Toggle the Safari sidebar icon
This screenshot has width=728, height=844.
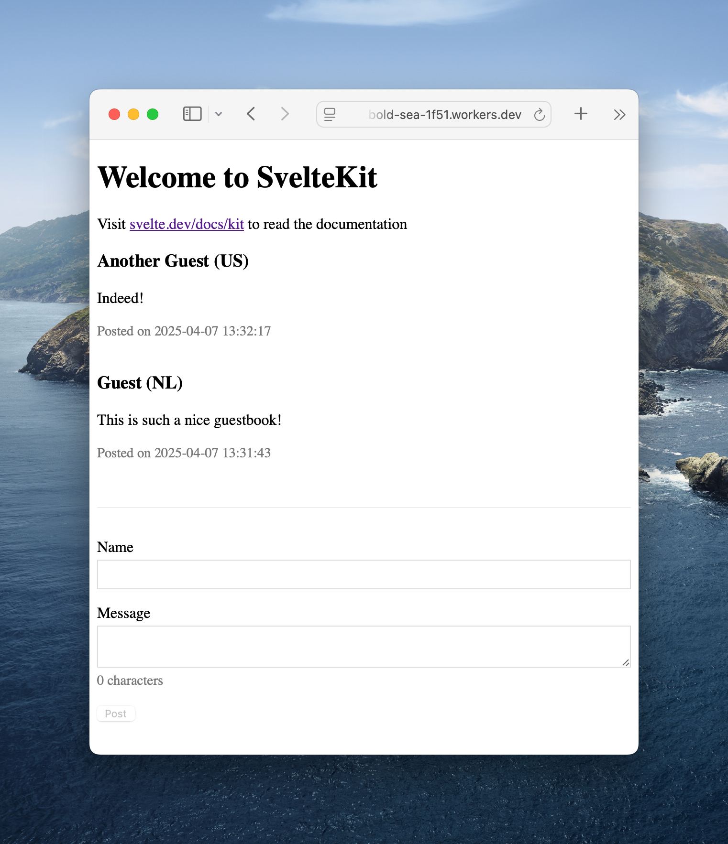click(192, 114)
